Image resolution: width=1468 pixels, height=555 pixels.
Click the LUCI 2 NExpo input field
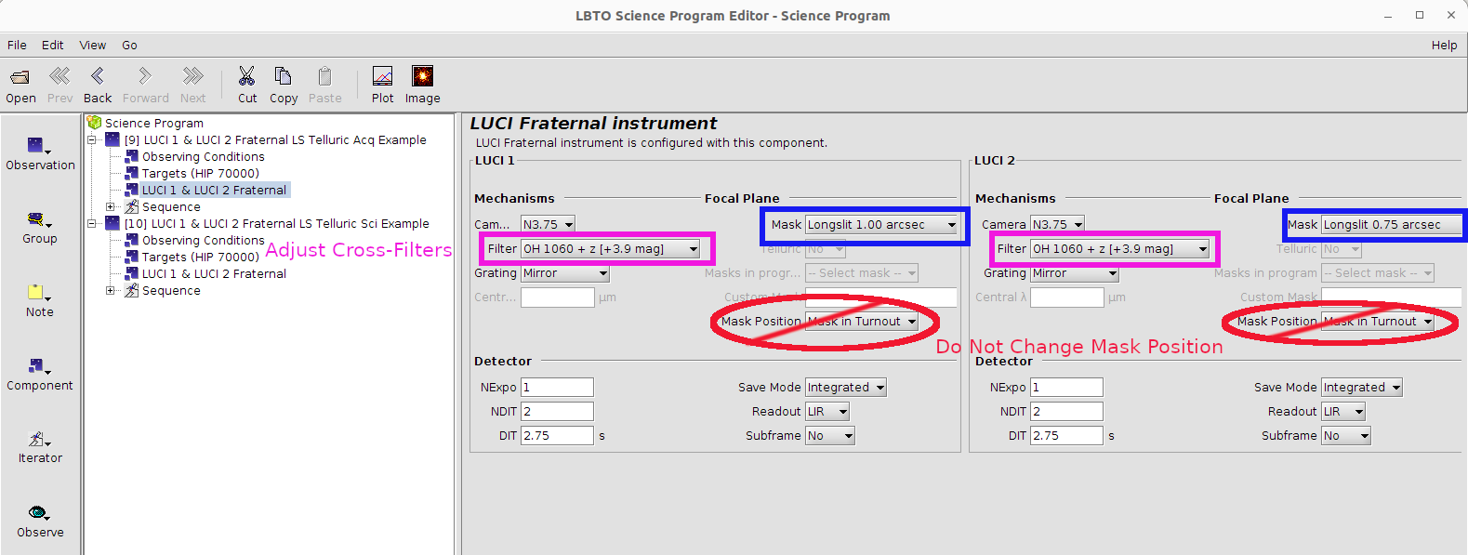1065,388
